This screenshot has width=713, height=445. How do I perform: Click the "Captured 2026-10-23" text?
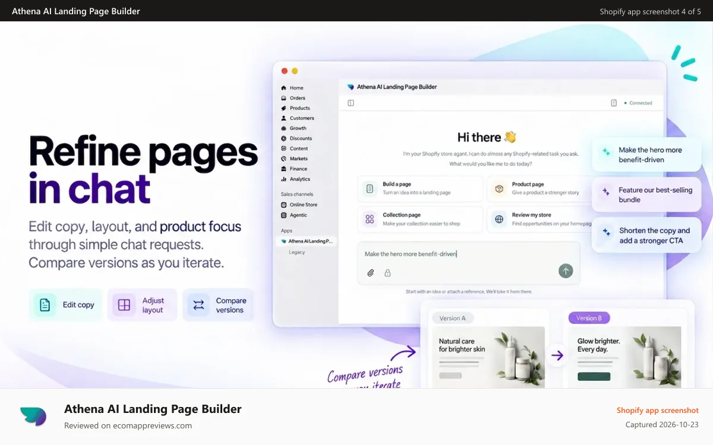(662, 424)
